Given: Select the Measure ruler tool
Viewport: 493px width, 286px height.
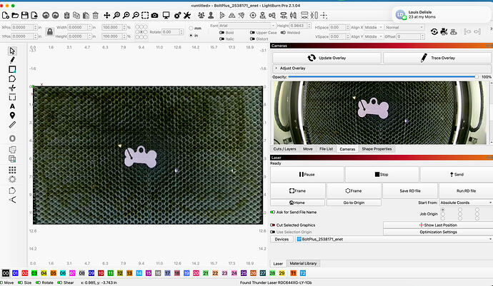Looking at the screenshot, I should pyautogui.click(x=12, y=125).
